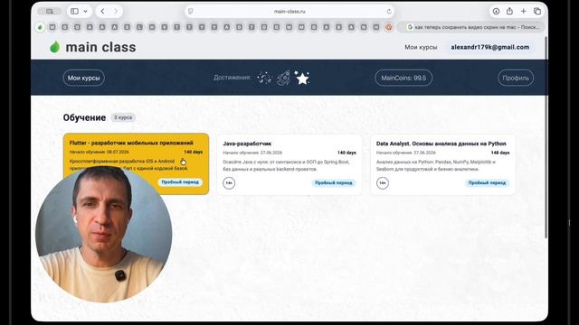Image resolution: width=579 pixels, height=325 pixels.
Task: Open the 'MainCoins: 99.5' button
Action: (403, 78)
